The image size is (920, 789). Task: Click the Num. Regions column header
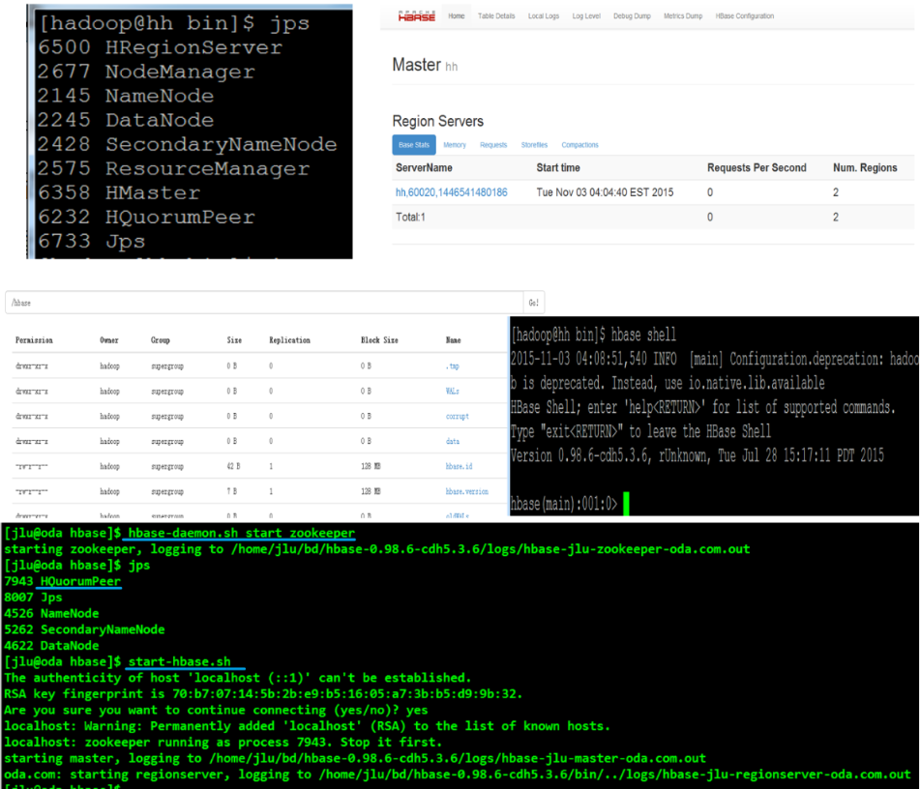(865, 168)
